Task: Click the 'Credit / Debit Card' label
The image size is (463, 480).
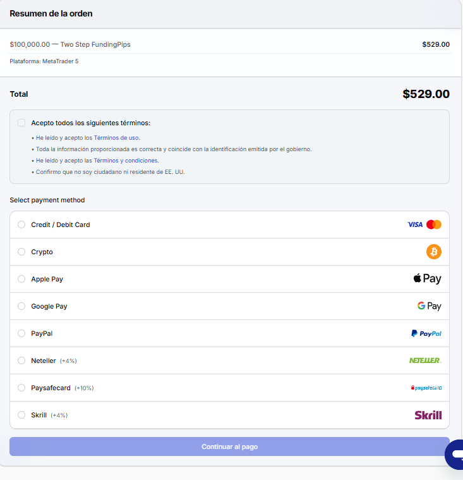Action: [61, 225]
